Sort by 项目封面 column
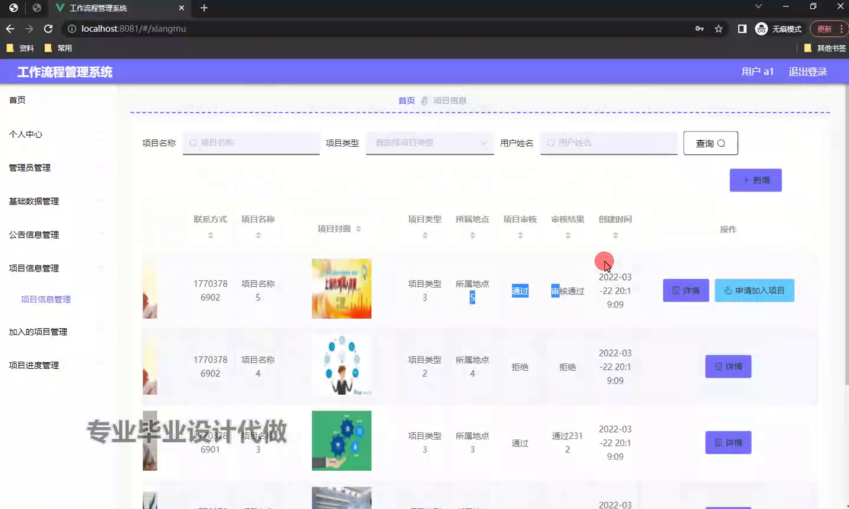Screen dimensions: 849x509 coord(358,229)
